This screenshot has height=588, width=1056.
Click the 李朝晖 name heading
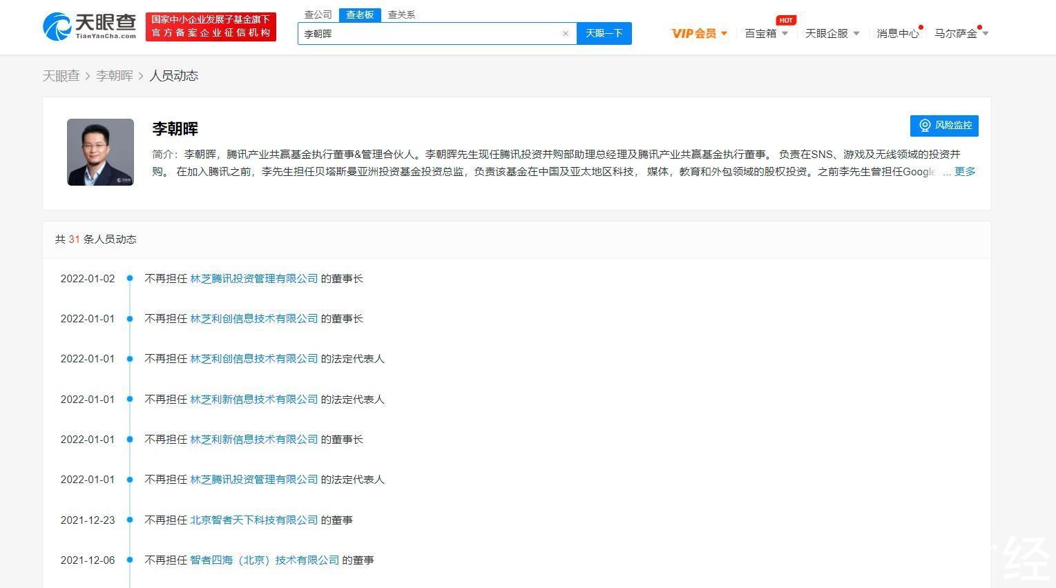click(x=175, y=129)
